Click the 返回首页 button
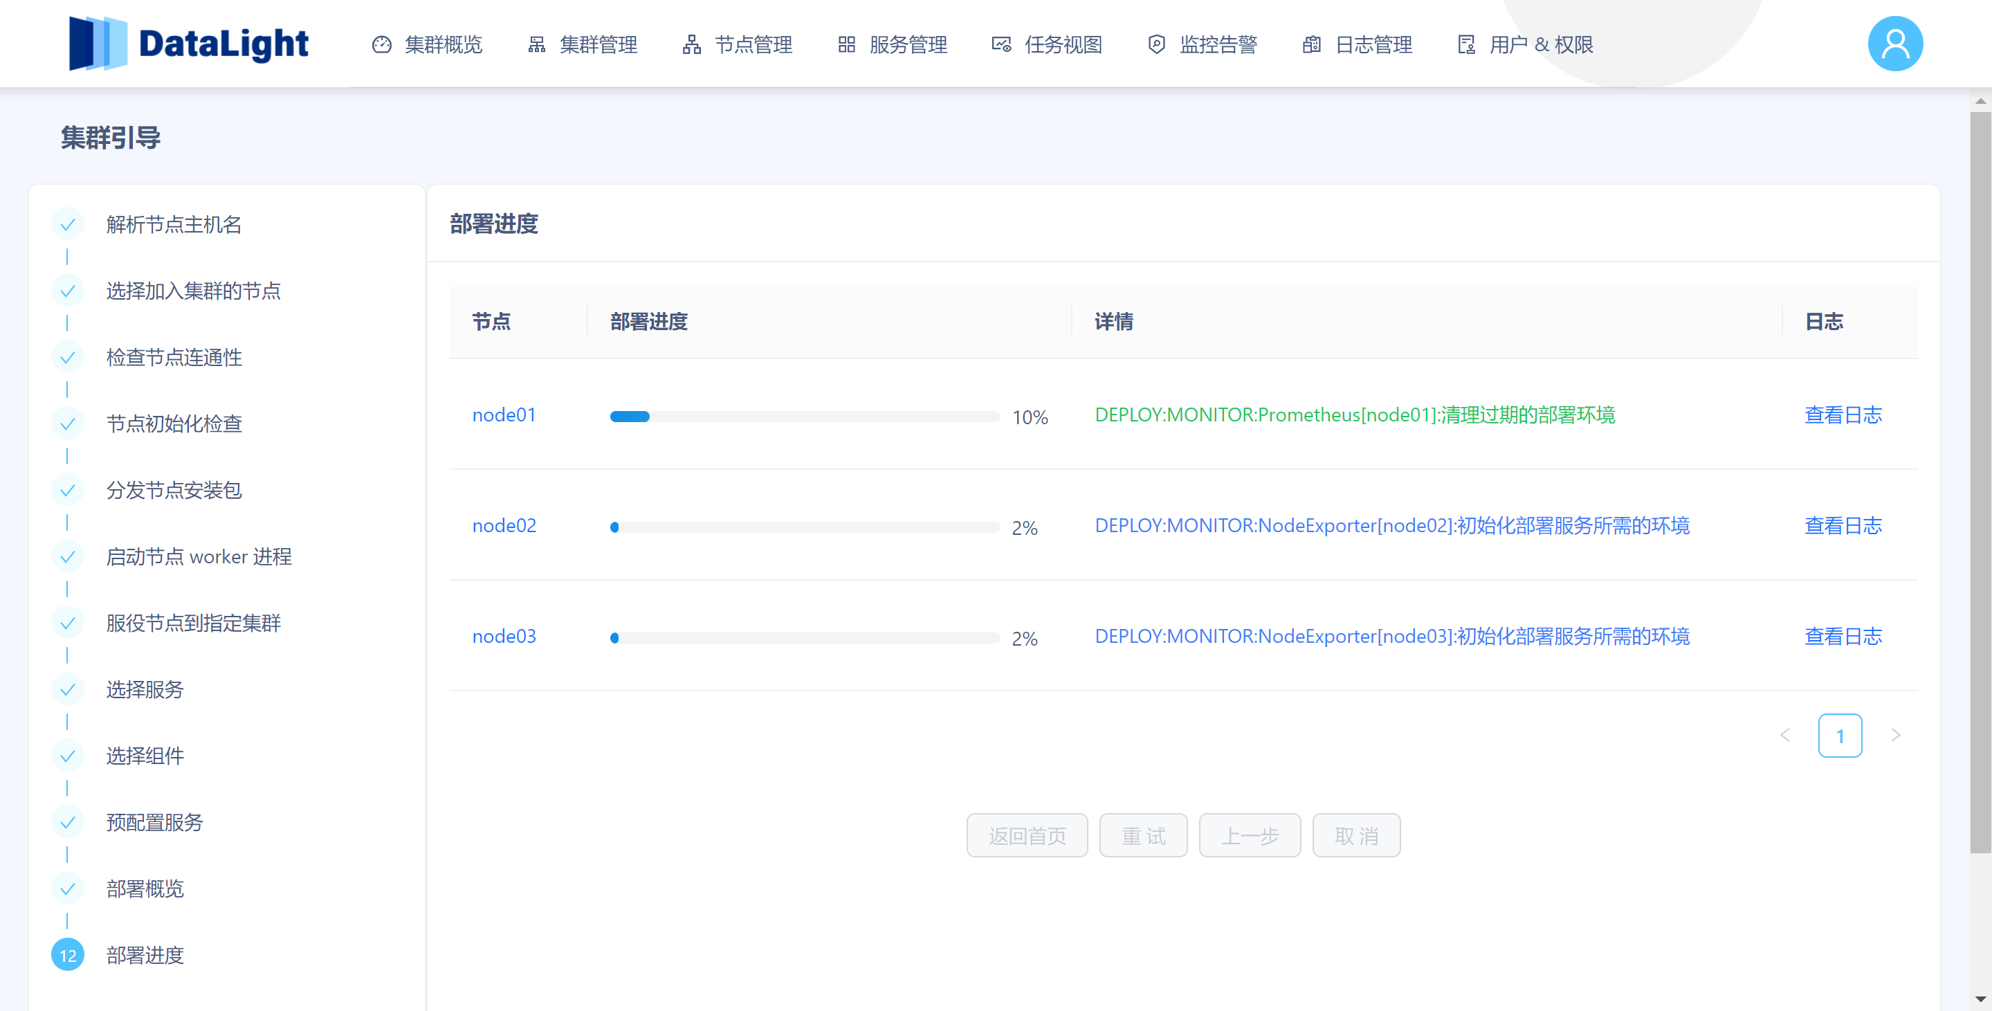 pos(1027,836)
